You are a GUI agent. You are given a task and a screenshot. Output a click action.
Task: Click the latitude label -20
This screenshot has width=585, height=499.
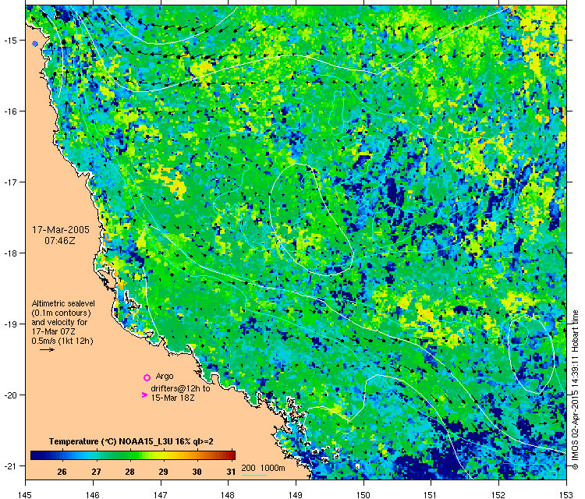[x=9, y=395]
